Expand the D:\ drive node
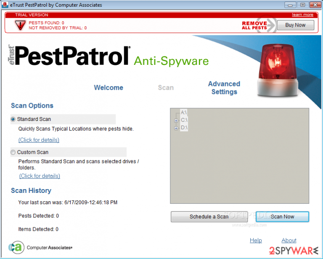The width and height of the screenshot is (323, 259). (x=176, y=128)
